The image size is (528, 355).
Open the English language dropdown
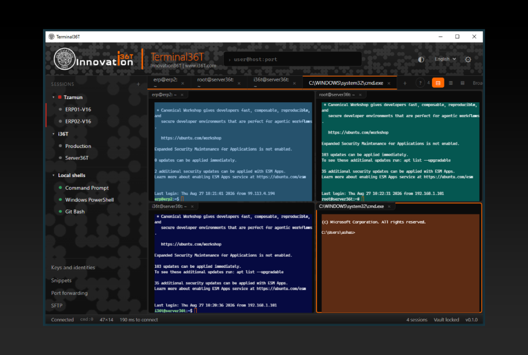tap(445, 59)
